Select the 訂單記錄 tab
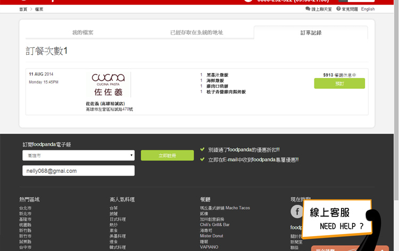 311,32
